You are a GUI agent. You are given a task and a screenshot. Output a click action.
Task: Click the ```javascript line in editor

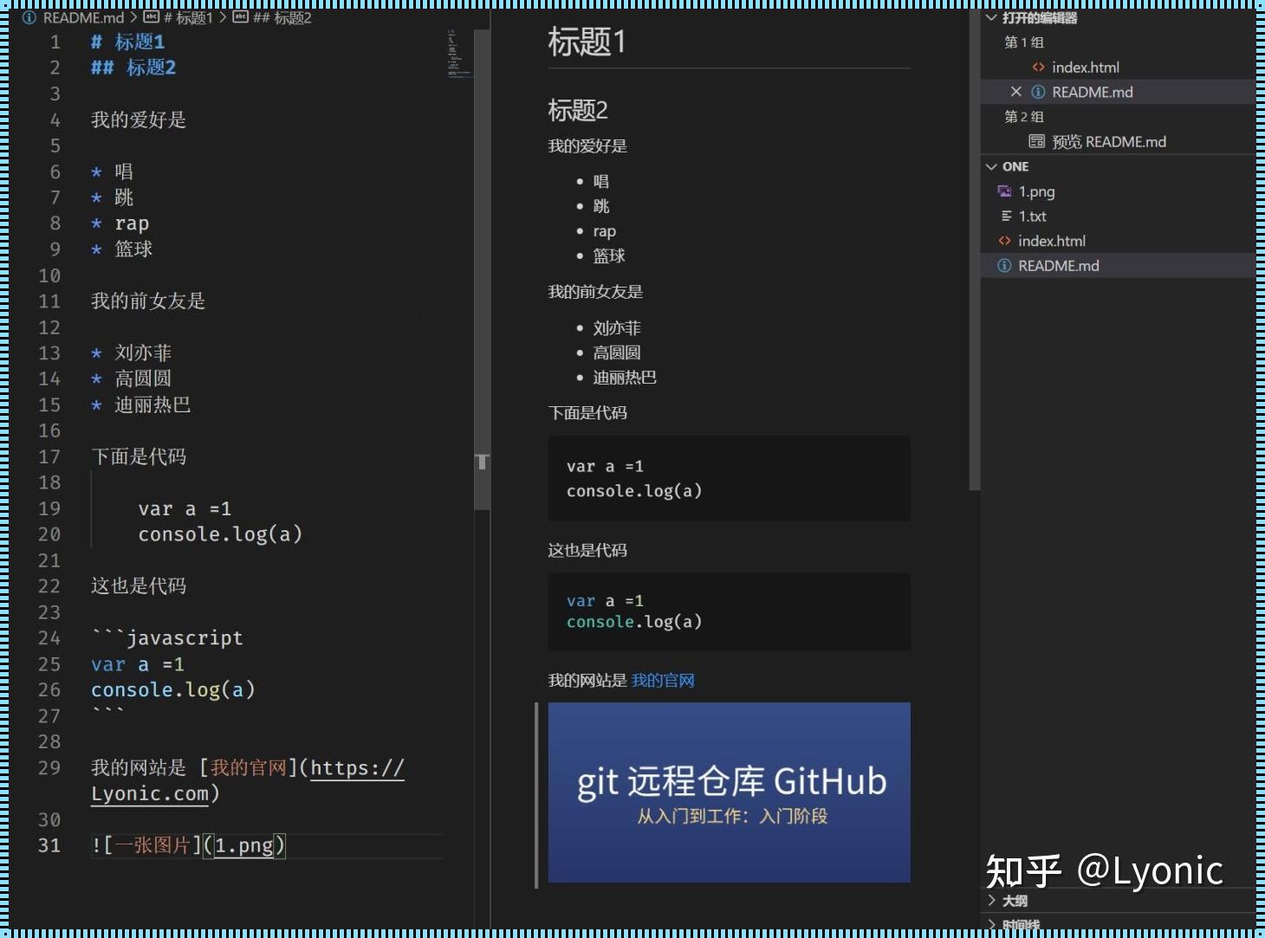pos(167,638)
